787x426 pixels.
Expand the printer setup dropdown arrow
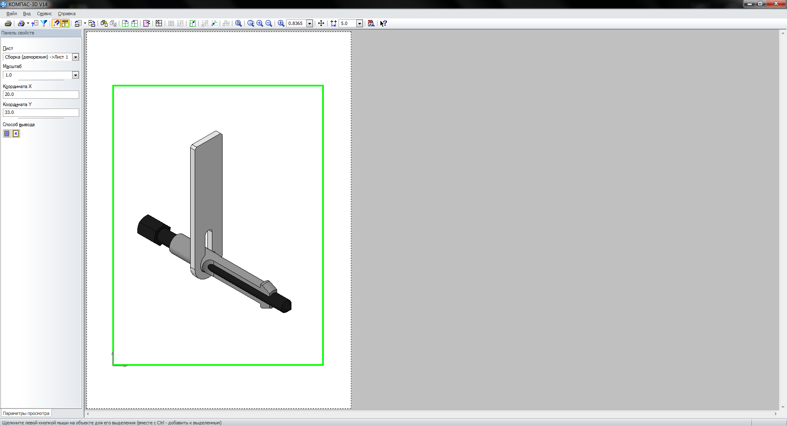[28, 23]
